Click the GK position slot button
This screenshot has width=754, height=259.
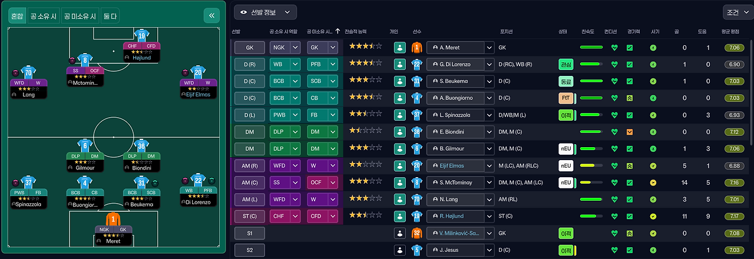click(250, 48)
